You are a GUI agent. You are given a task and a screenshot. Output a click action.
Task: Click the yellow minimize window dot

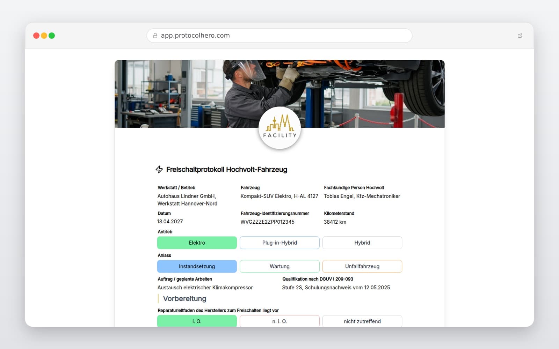pos(44,36)
